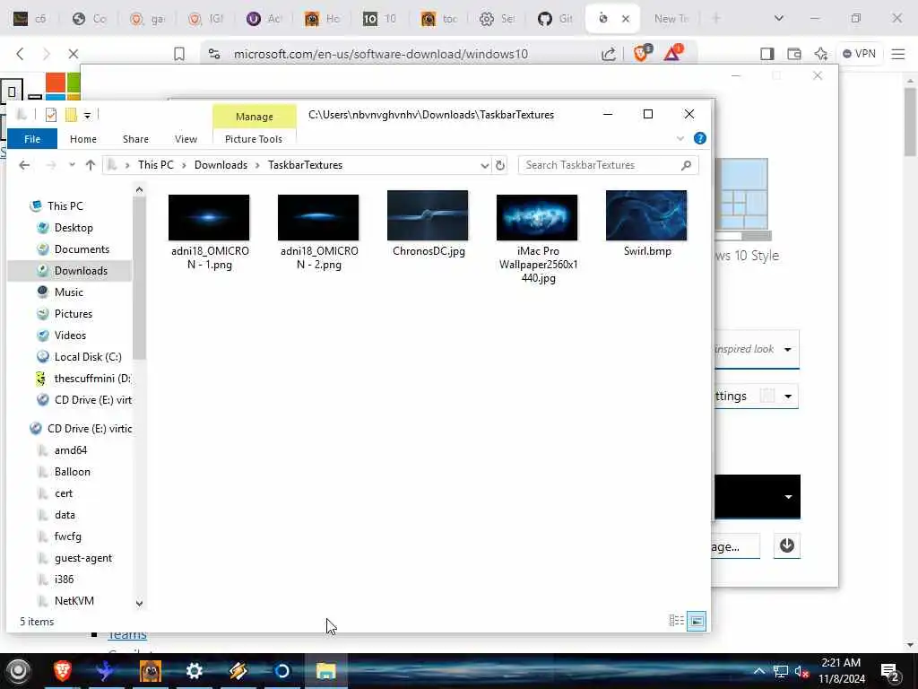
Task: Click the download arrow button
Action: pos(787,546)
